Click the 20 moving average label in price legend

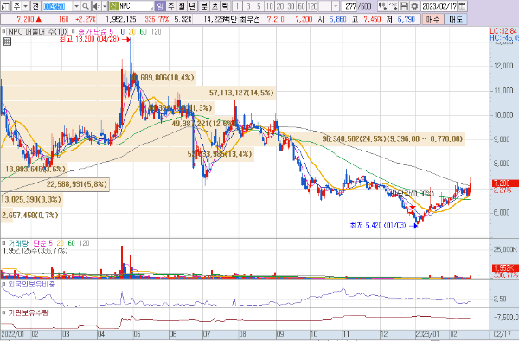tap(132, 32)
